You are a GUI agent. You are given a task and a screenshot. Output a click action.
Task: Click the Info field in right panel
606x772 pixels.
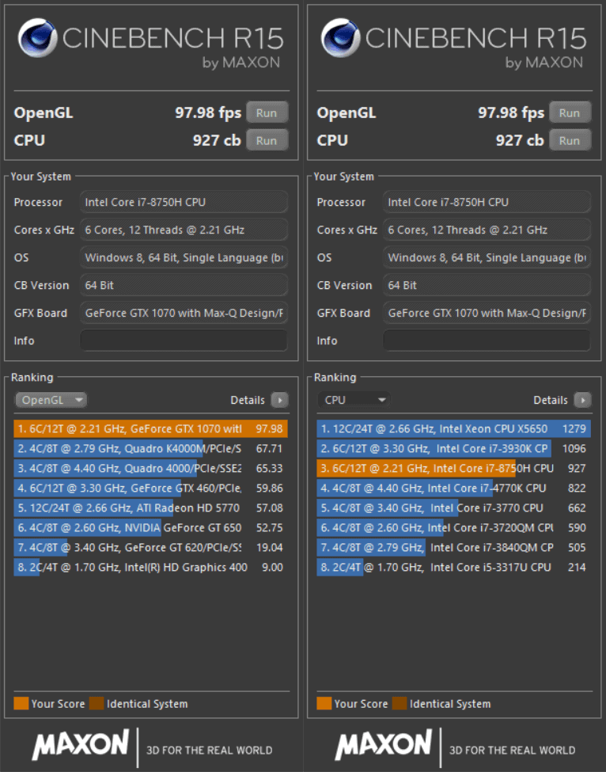pos(487,340)
